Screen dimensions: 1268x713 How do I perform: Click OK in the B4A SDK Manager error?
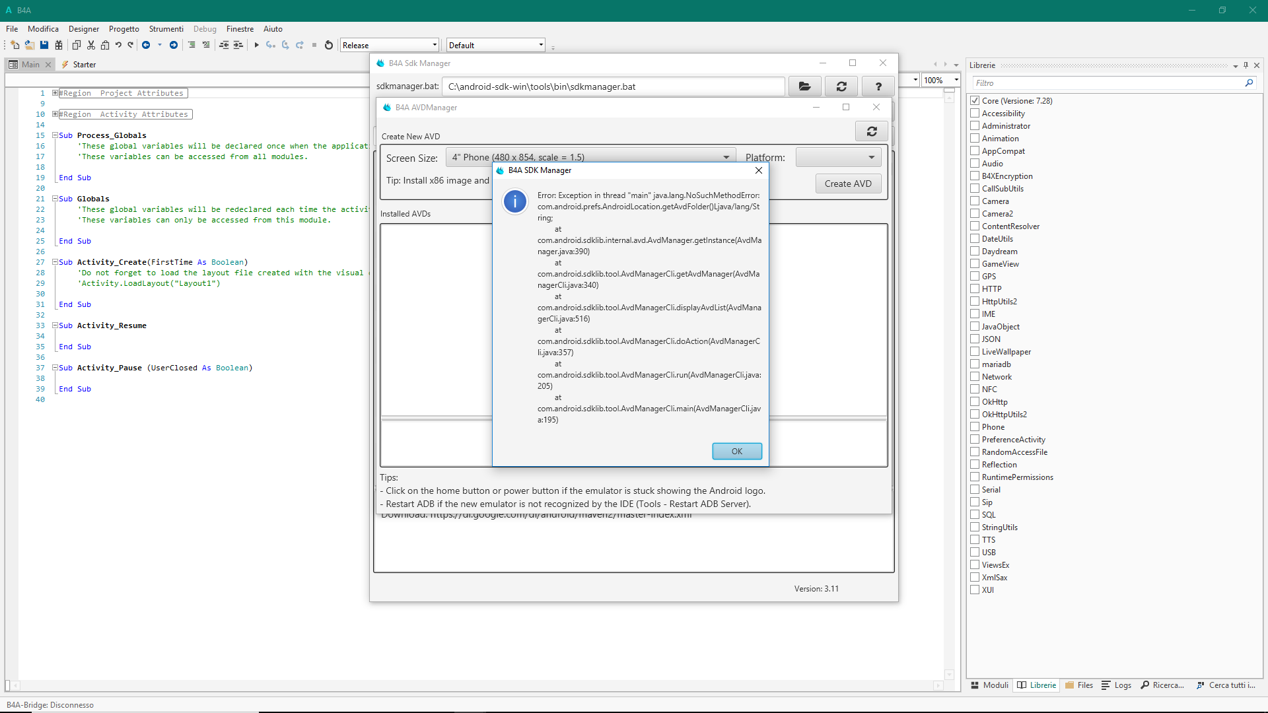tap(737, 452)
